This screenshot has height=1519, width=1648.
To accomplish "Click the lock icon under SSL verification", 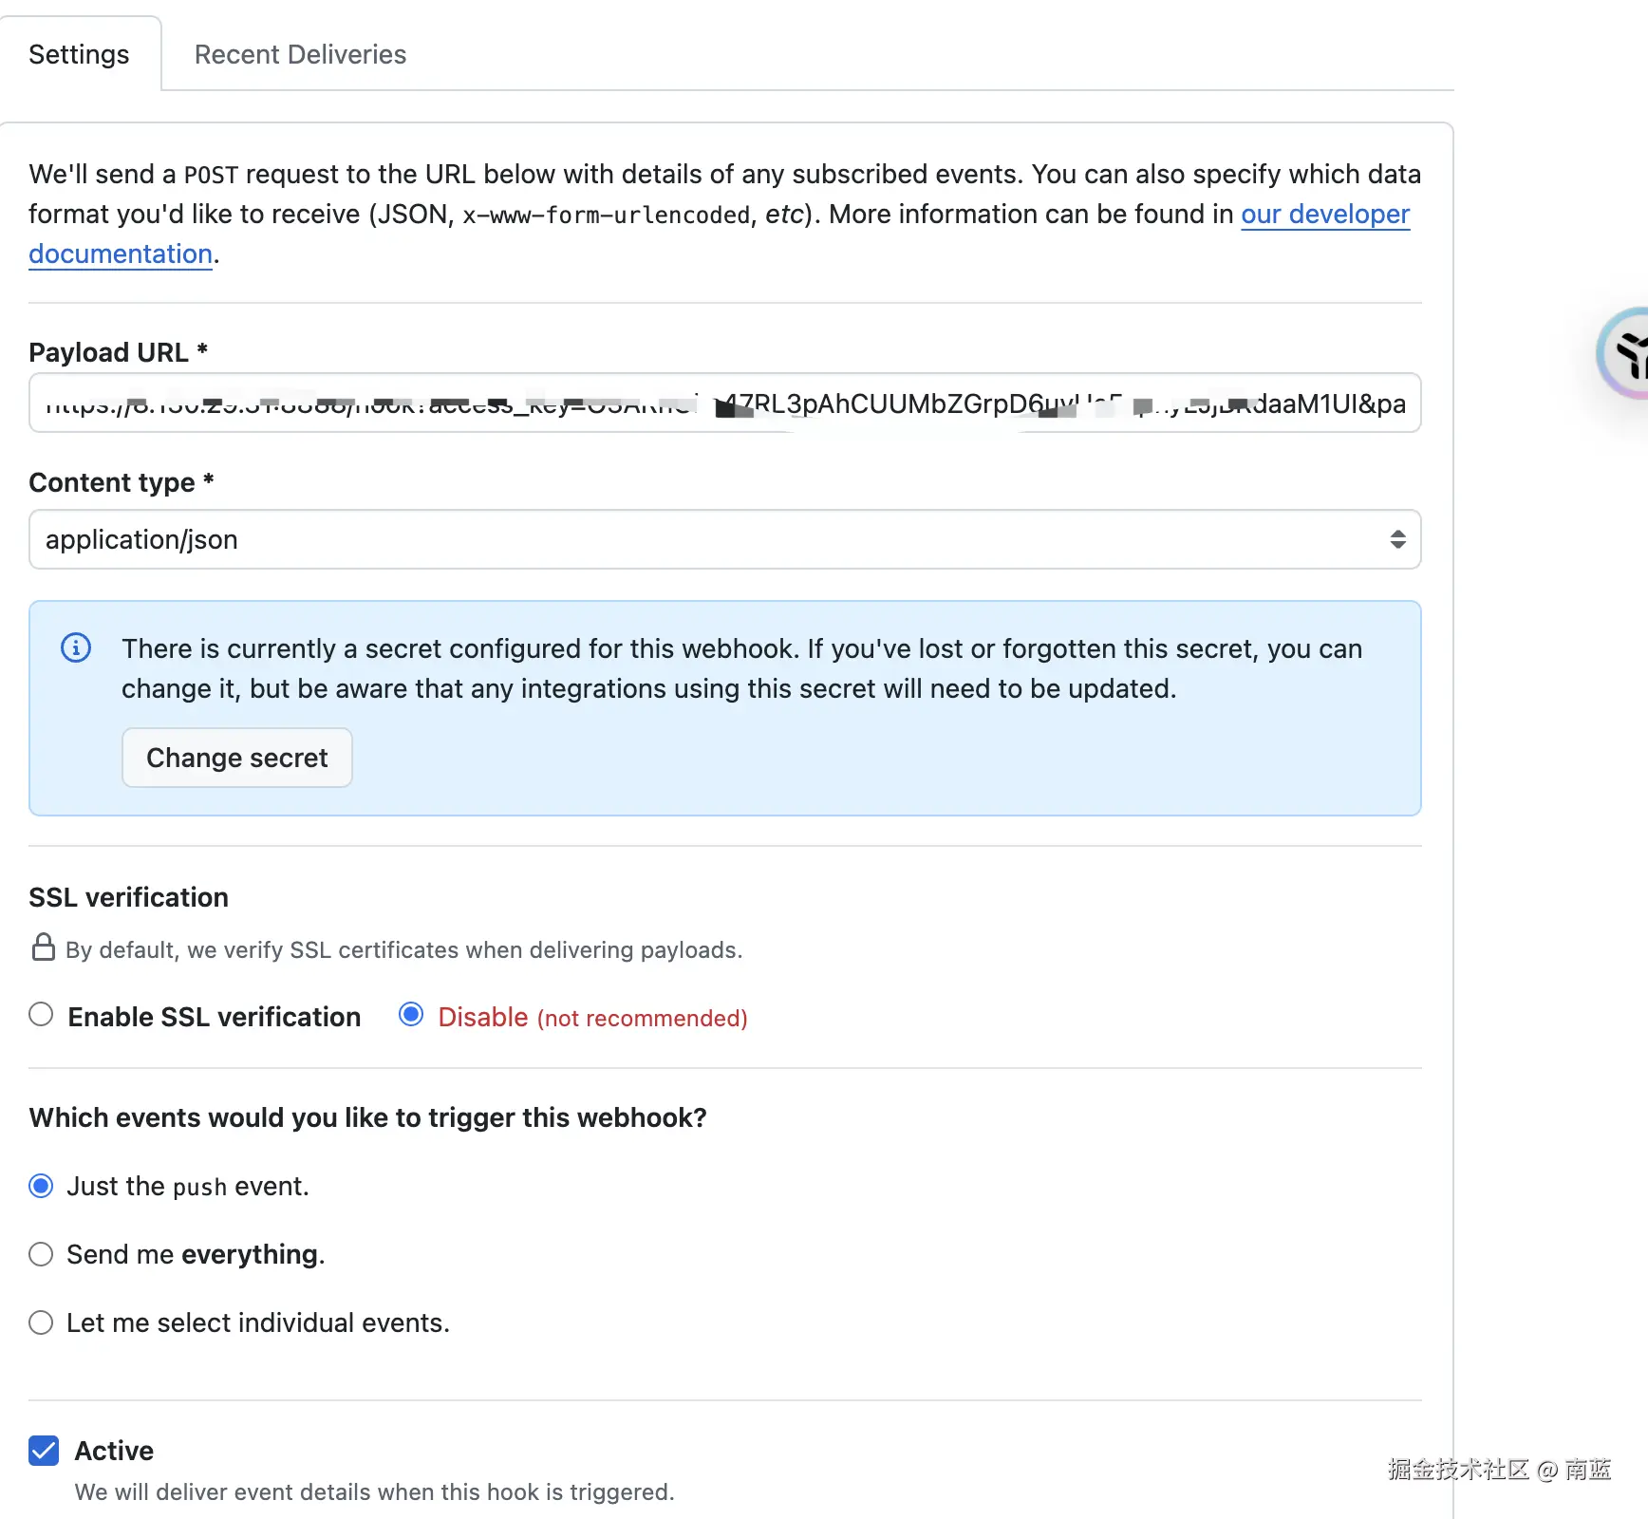I will tap(44, 947).
